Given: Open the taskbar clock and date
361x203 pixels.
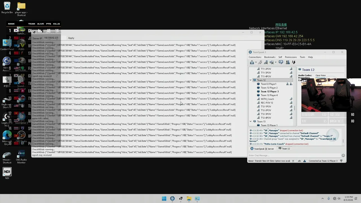Looking at the screenshot, I should pyautogui.click(x=348, y=198).
